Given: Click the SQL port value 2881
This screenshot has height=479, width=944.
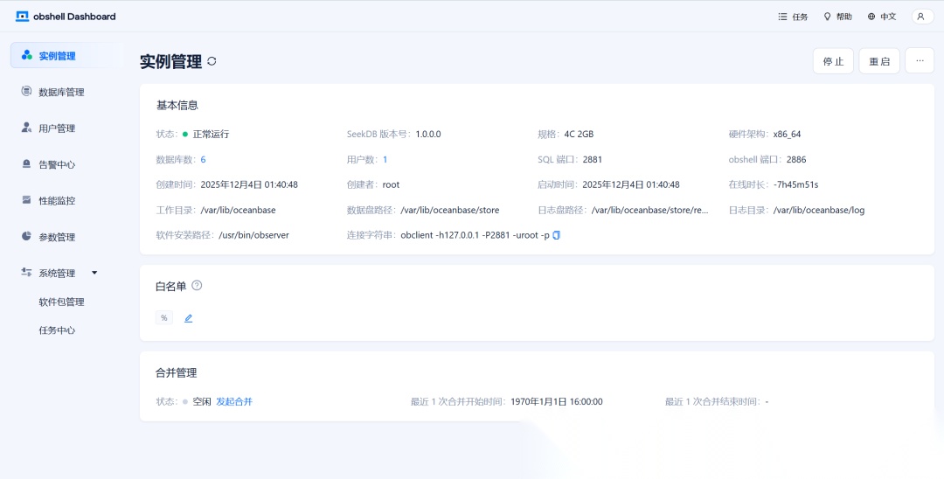Looking at the screenshot, I should click(x=593, y=159).
